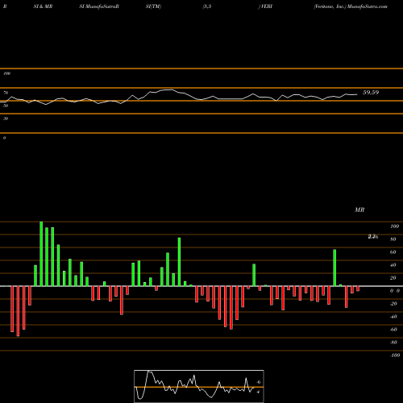Click the RSI value 59.59 label
The height and width of the screenshot is (403, 403).
tap(371, 93)
